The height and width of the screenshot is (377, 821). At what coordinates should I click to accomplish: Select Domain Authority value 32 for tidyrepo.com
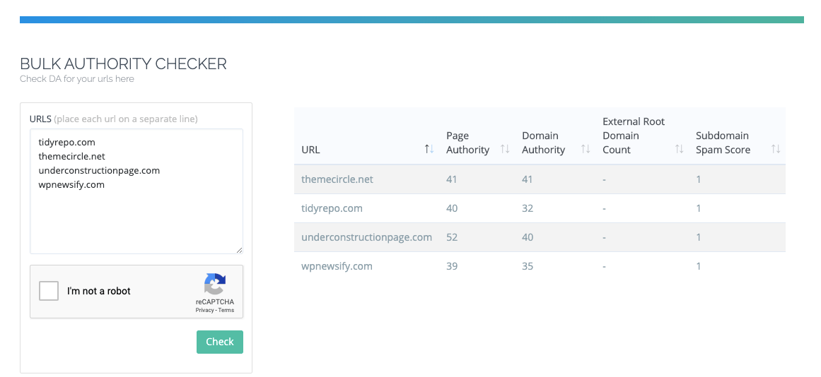(528, 208)
